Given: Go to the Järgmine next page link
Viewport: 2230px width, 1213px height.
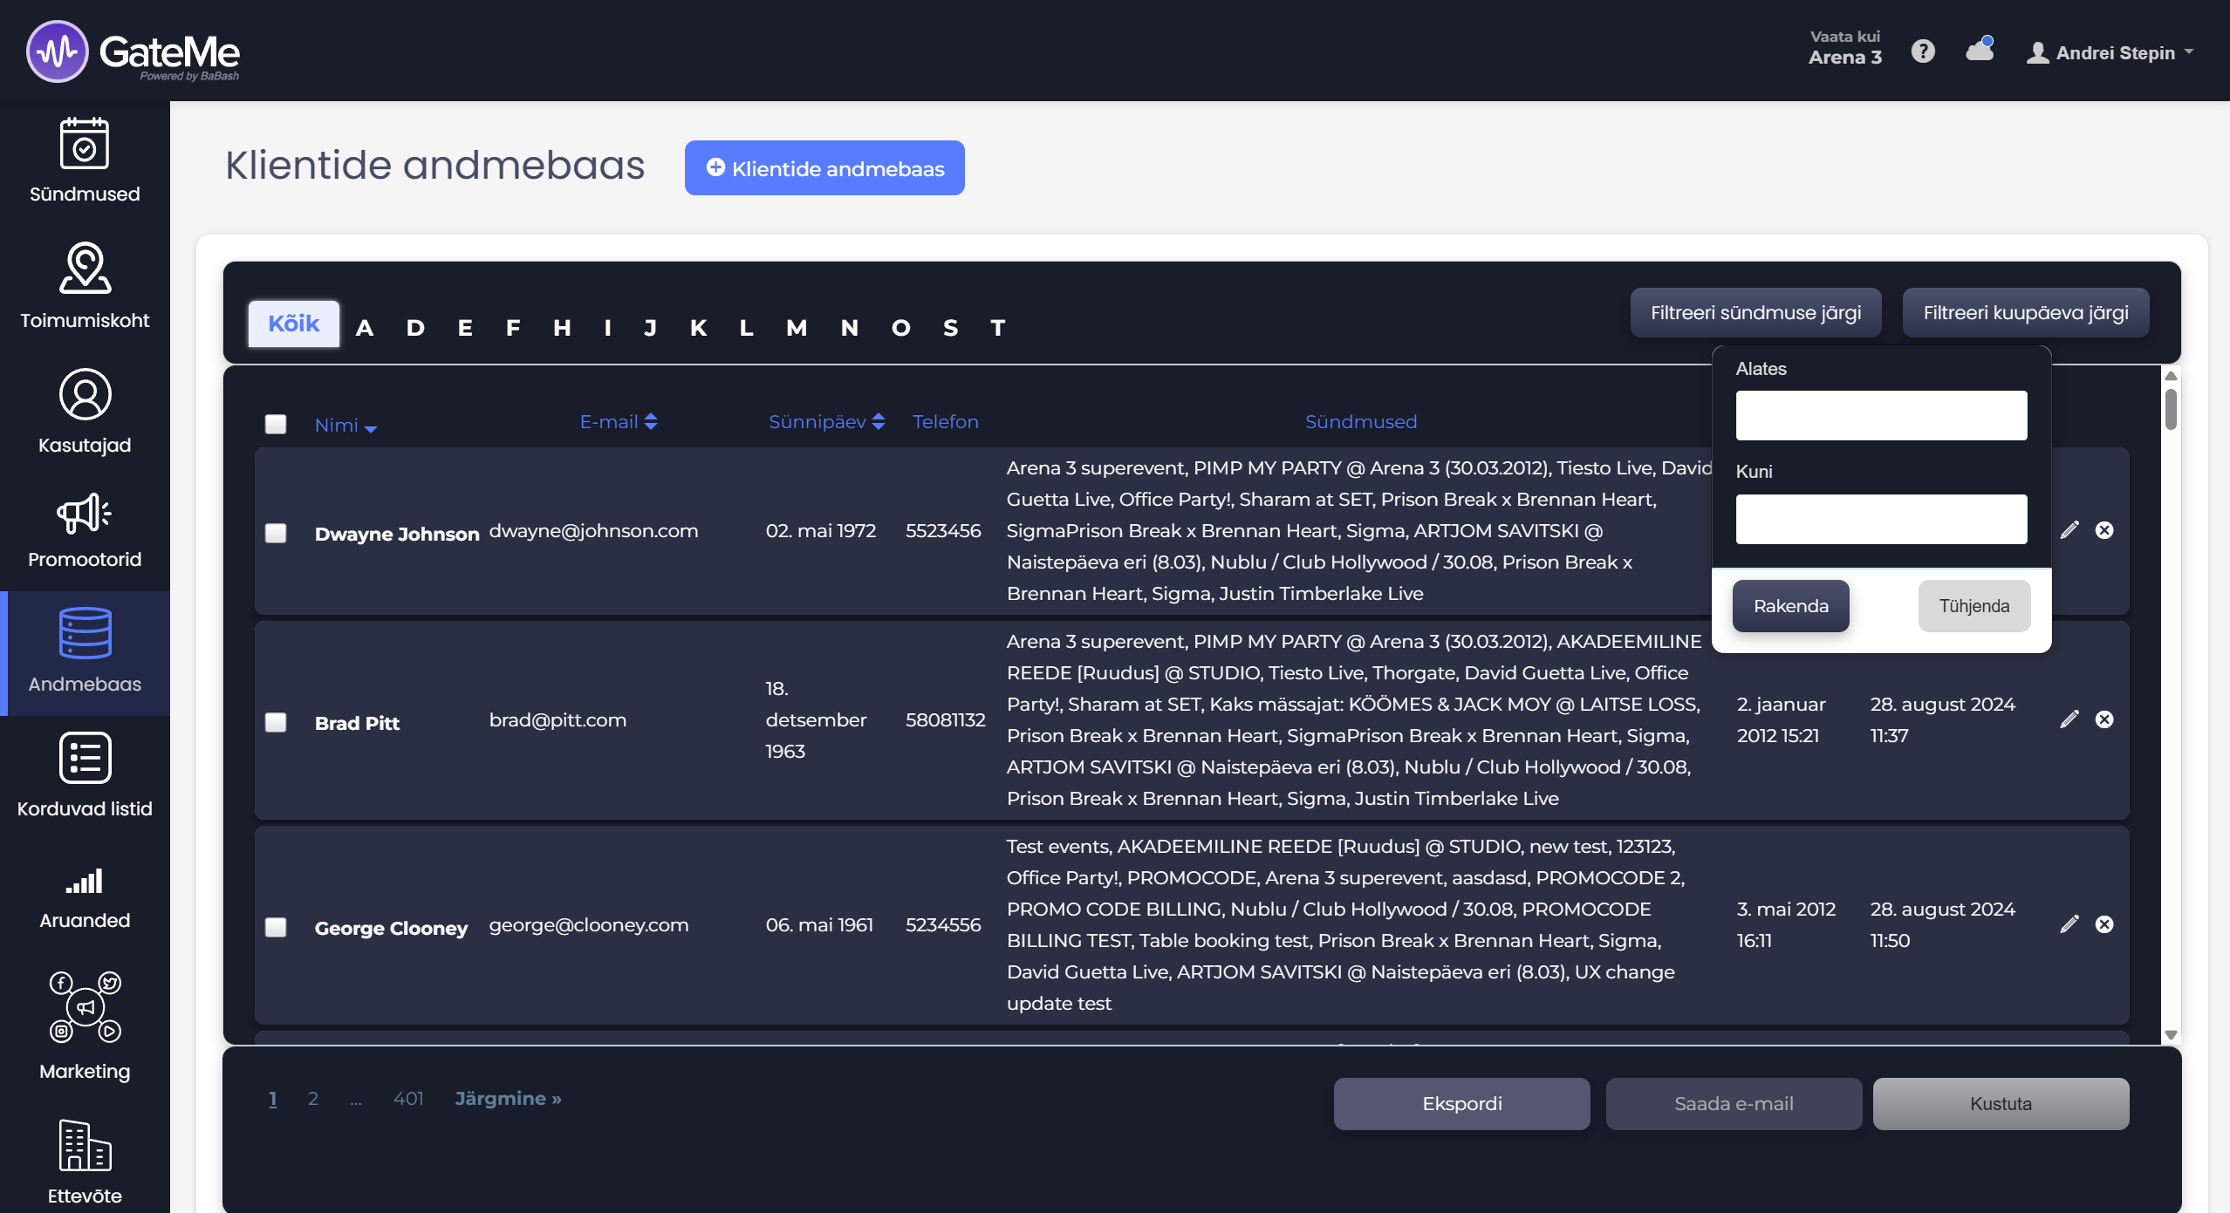Looking at the screenshot, I should (508, 1099).
